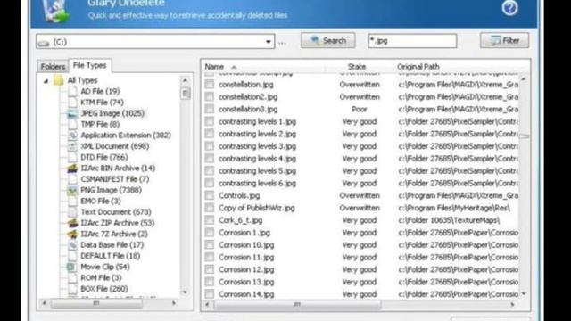Sort by the Name column header
The width and height of the screenshot is (571, 321).
coord(214,67)
